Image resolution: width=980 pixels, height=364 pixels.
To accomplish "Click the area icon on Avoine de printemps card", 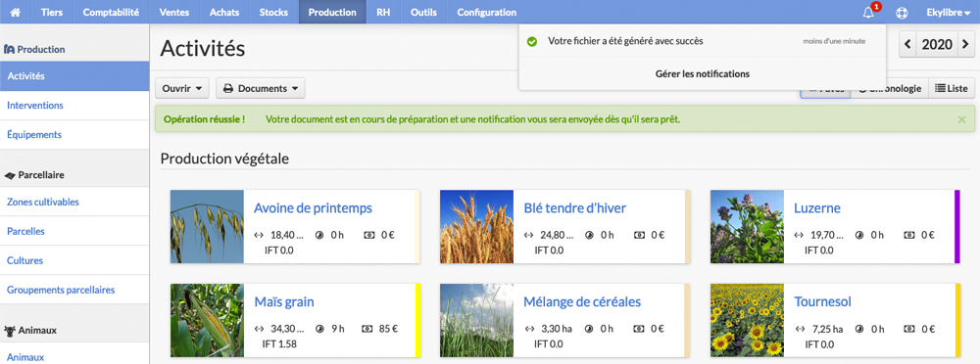I will [x=260, y=236].
